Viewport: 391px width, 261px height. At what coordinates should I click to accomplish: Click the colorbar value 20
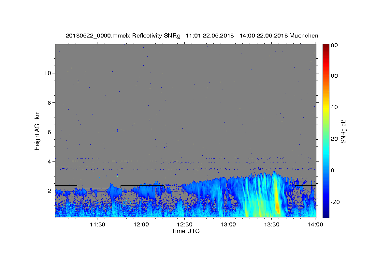(x=334, y=139)
